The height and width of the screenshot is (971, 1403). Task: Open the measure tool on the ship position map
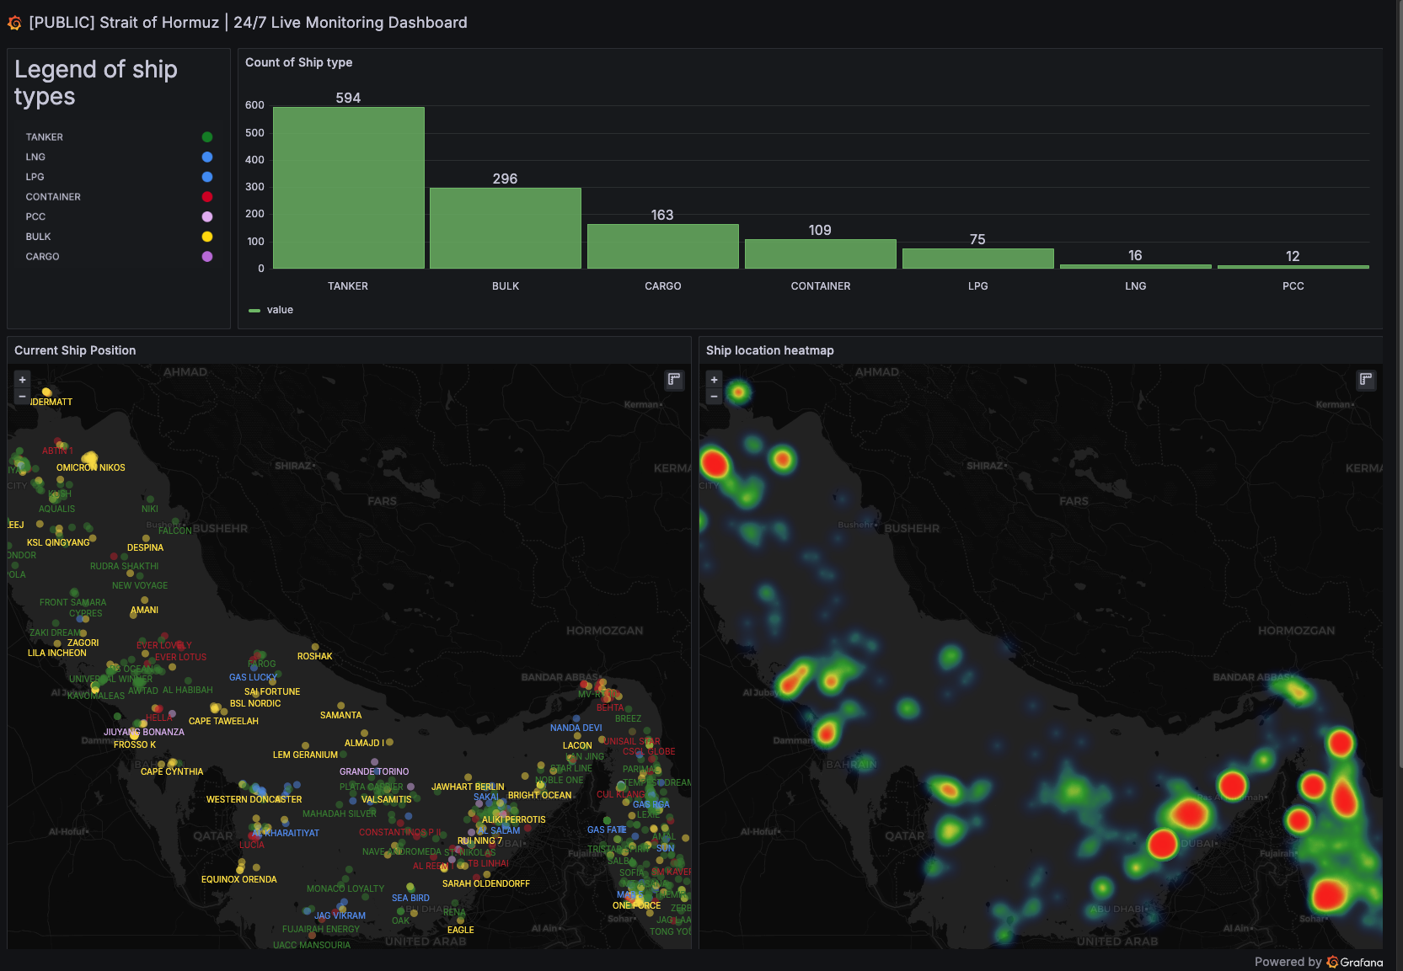click(x=673, y=380)
